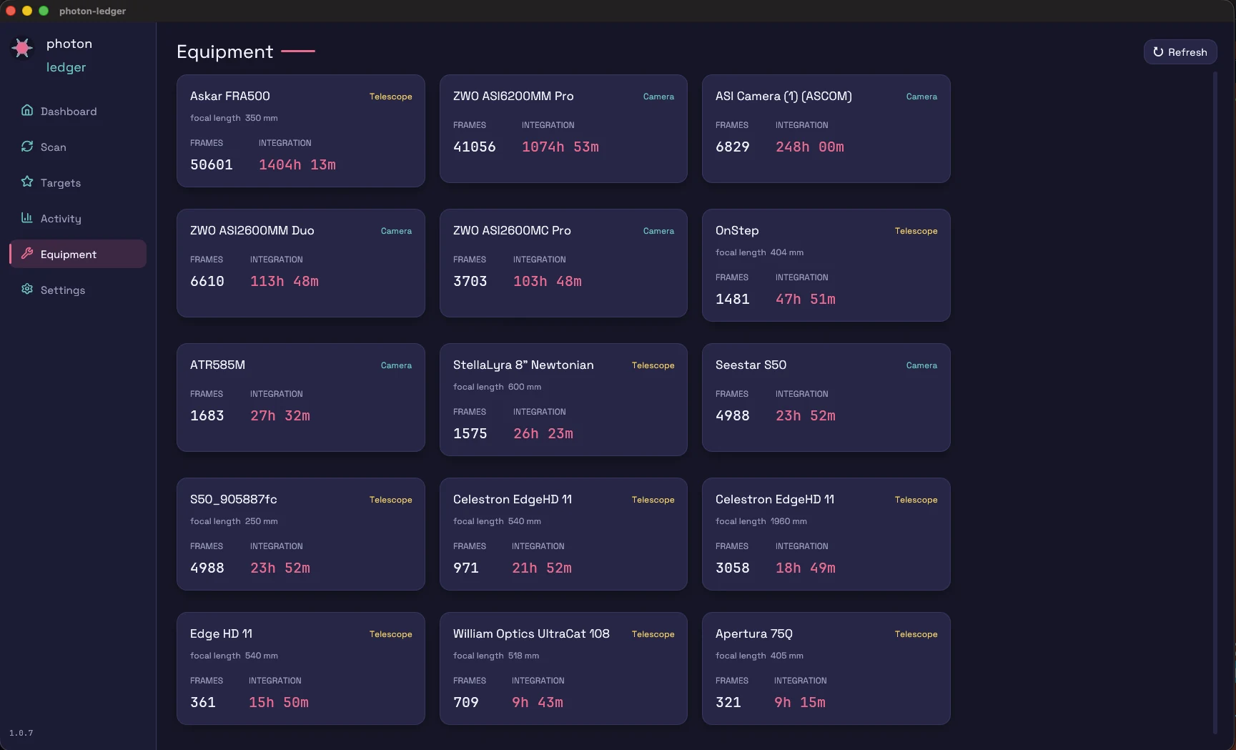1236x750 pixels.
Task: Select the StellaLyra 8" Newtonian title
Action: click(x=523, y=365)
